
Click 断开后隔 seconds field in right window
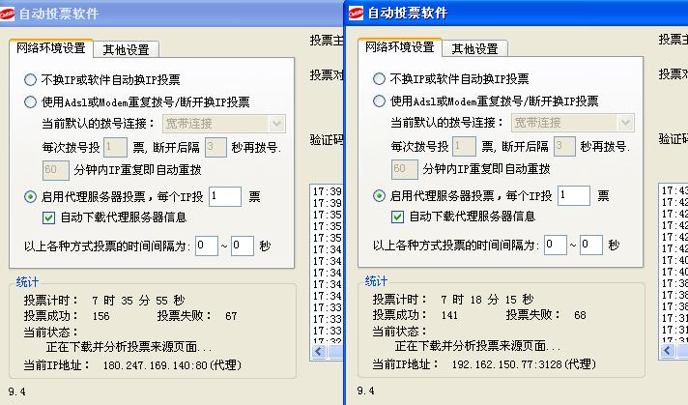(564, 146)
